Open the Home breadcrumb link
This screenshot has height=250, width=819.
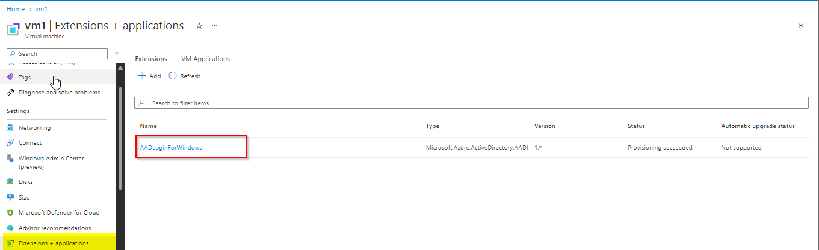pyautogui.click(x=14, y=10)
